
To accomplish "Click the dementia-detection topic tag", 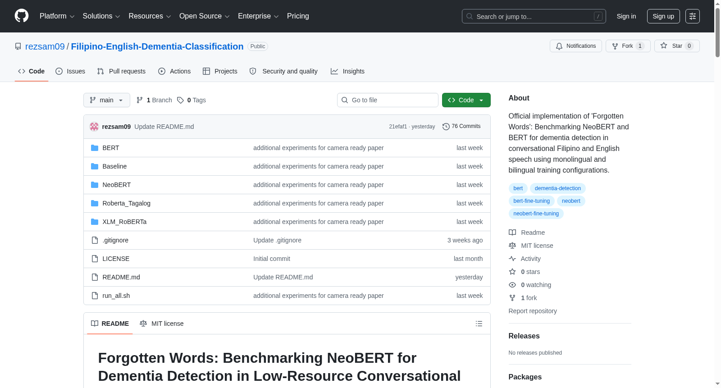I will [x=558, y=188].
